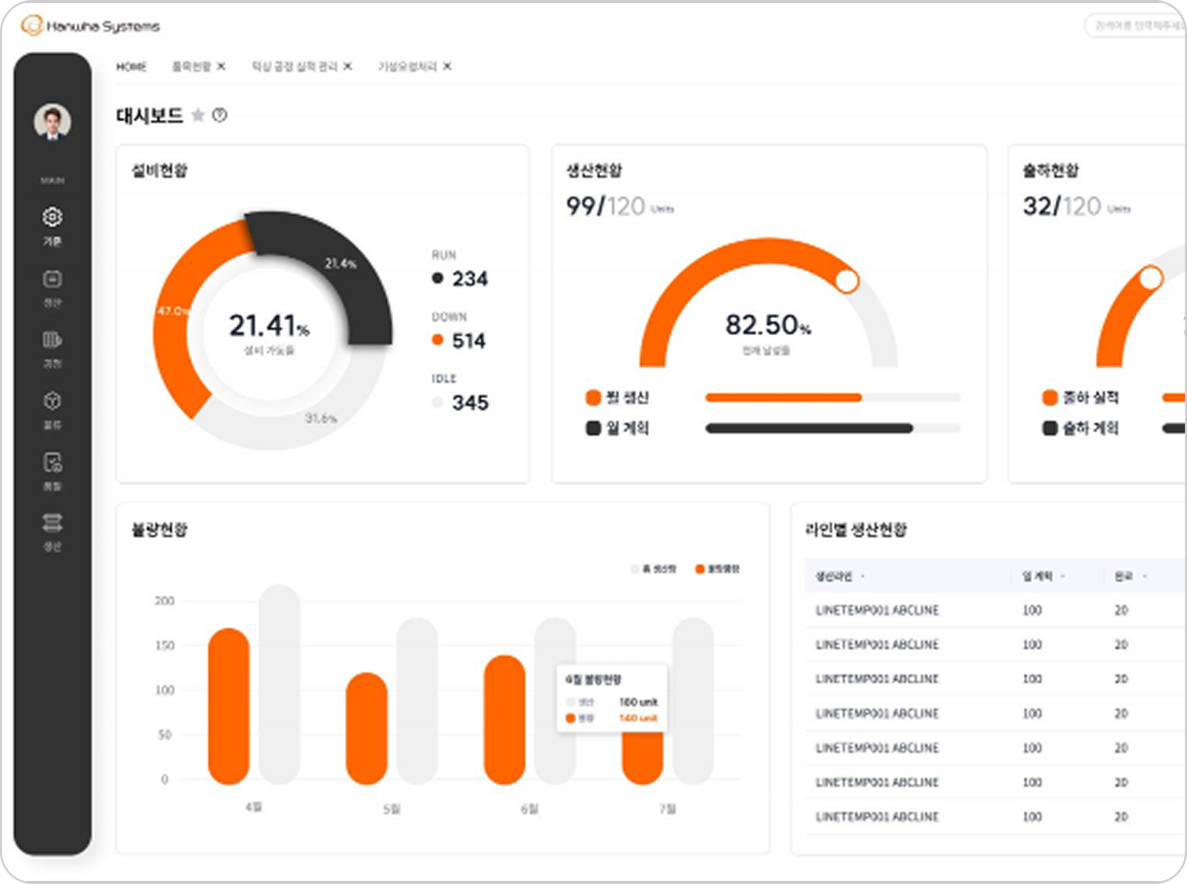The image size is (1187, 884).
Task: Open the help question-mark icon beside title
Action: pyautogui.click(x=220, y=115)
